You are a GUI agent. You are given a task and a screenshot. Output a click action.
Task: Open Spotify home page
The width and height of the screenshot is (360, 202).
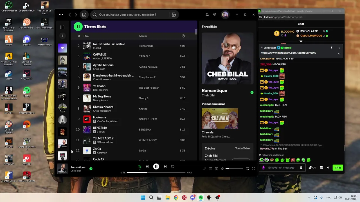point(84,15)
